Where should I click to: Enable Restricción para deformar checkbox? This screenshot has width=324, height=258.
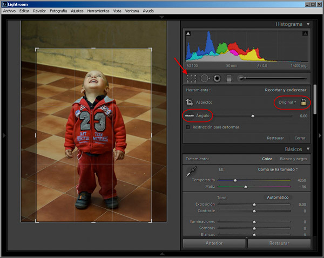[187, 127]
